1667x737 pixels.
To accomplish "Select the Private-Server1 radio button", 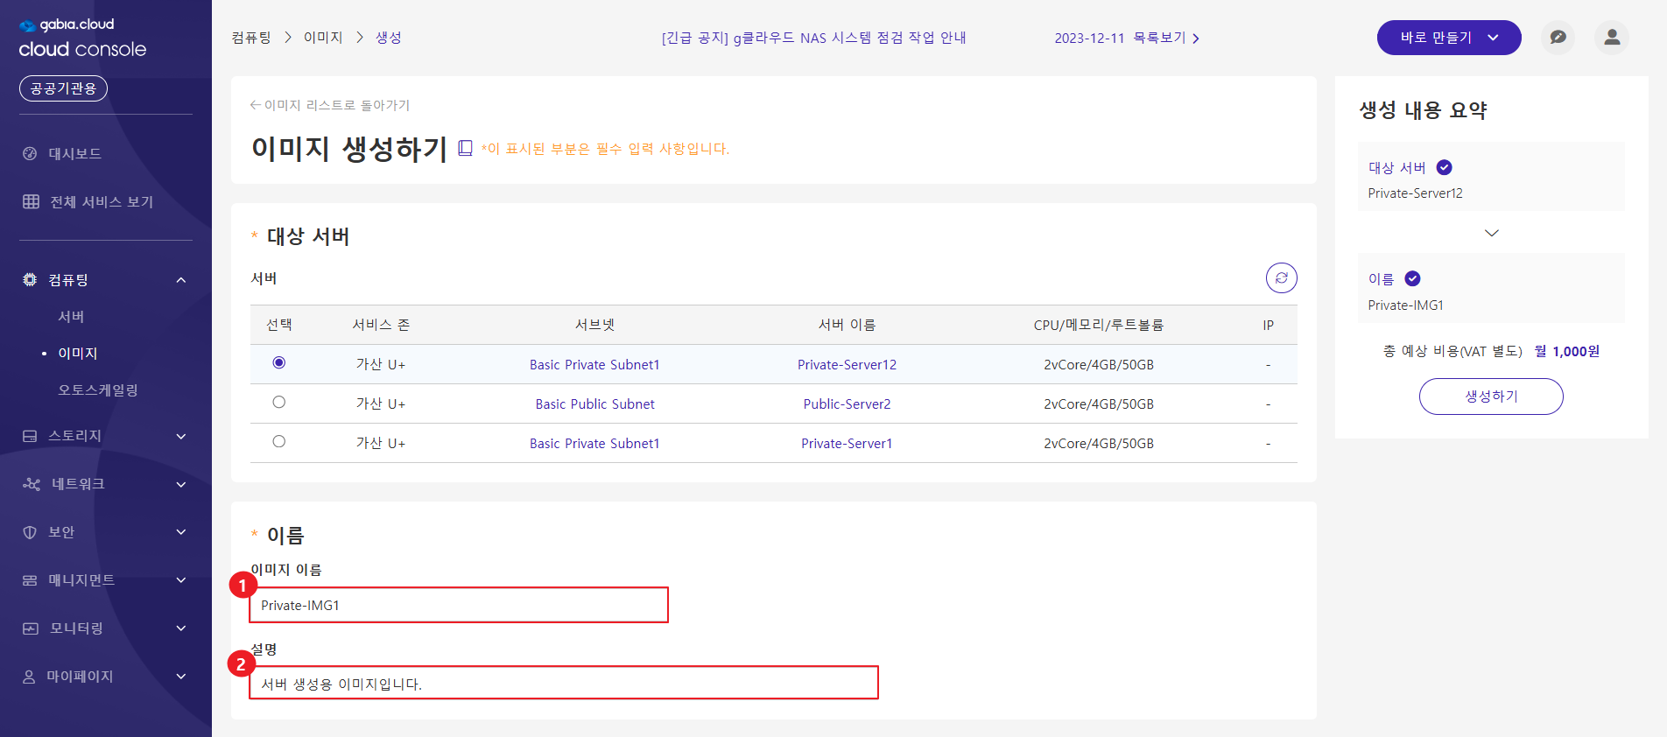I will (x=279, y=442).
